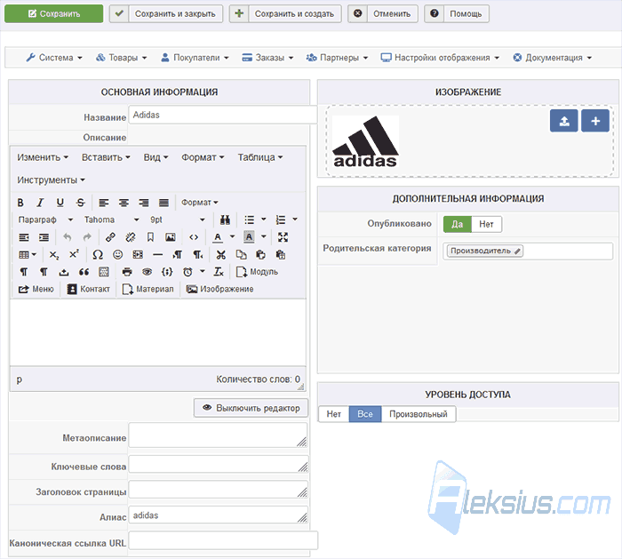The width and height of the screenshot is (622, 559).
Task: Insert a hyperlink with the link icon
Action: tap(110, 237)
